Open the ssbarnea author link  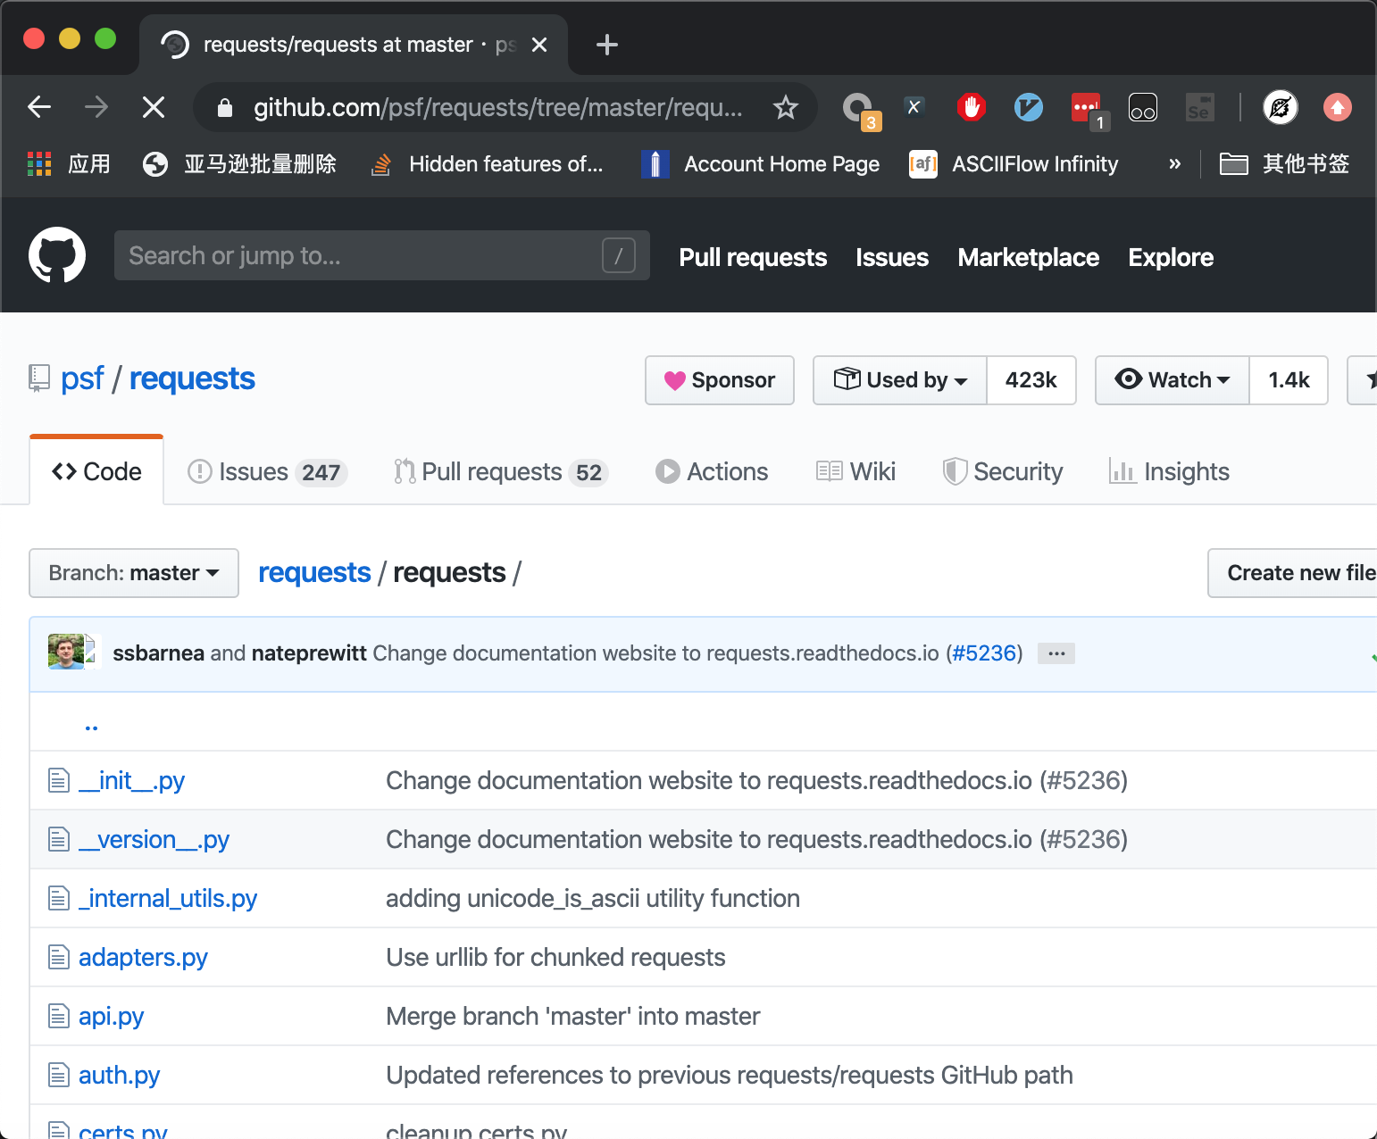click(158, 653)
